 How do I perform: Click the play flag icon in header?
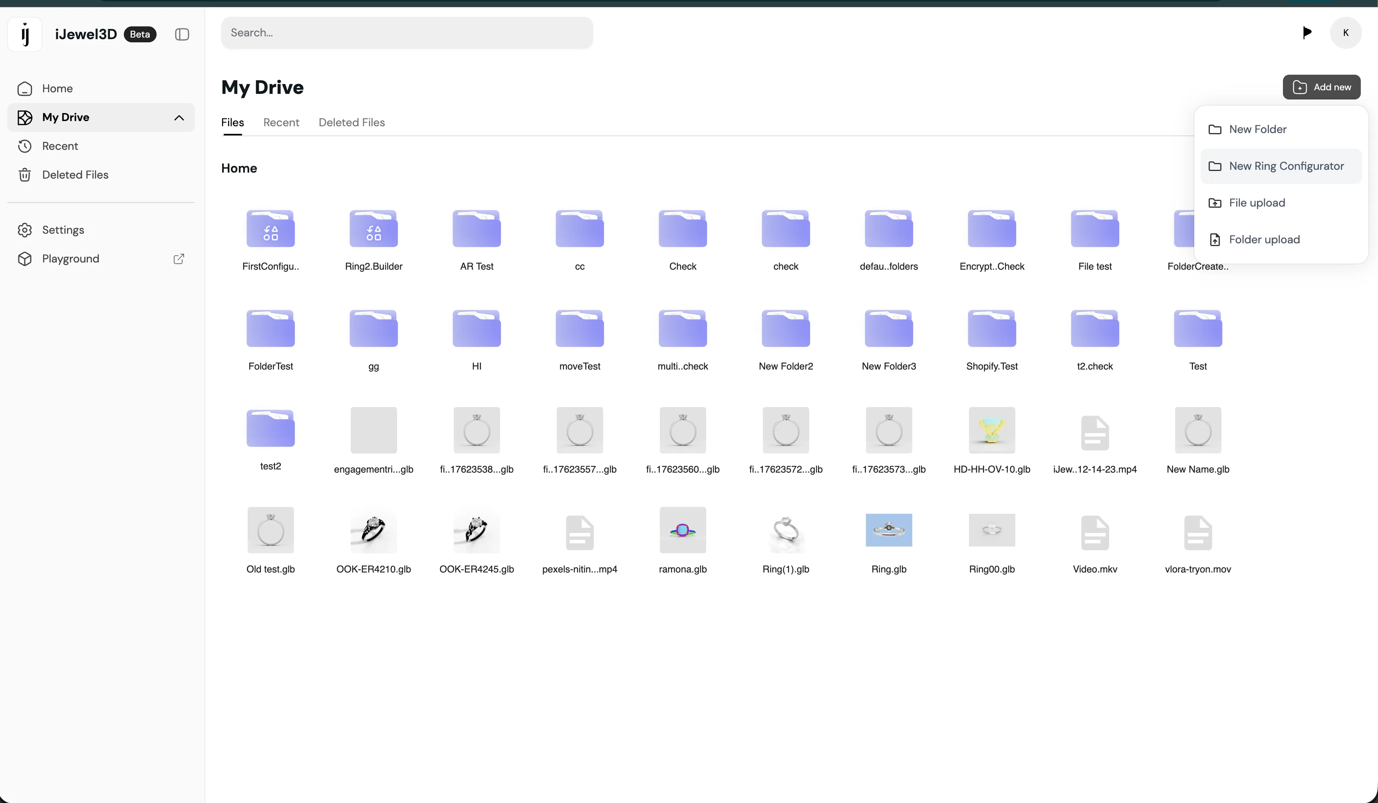coord(1307,33)
